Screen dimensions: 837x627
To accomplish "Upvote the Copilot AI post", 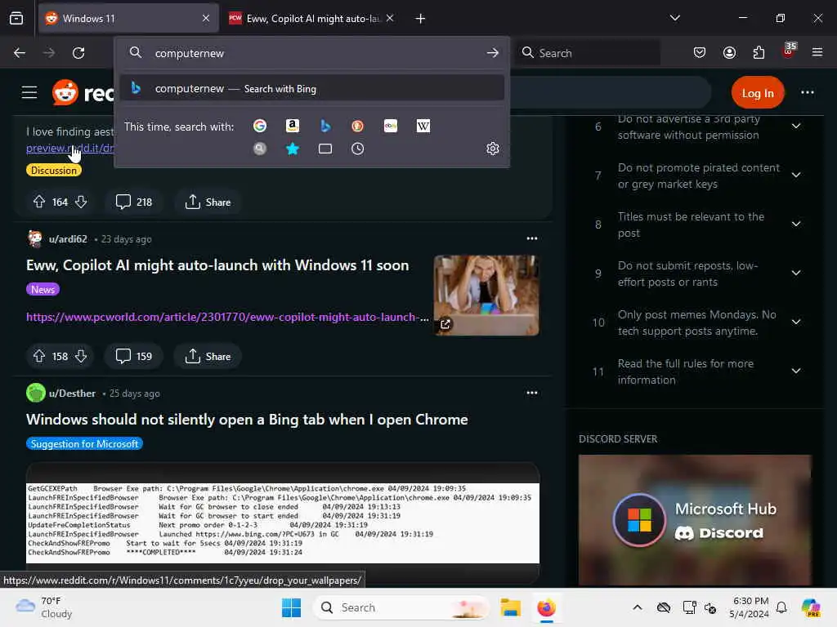I will pos(39,356).
